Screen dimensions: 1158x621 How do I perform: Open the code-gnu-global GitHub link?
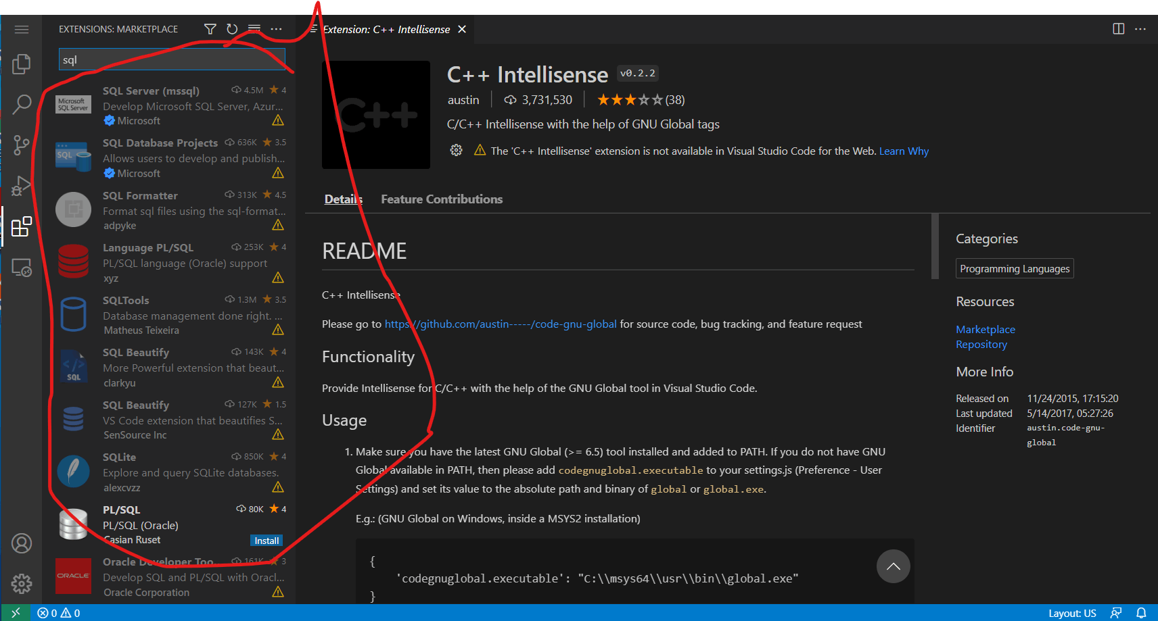pyautogui.click(x=501, y=324)
